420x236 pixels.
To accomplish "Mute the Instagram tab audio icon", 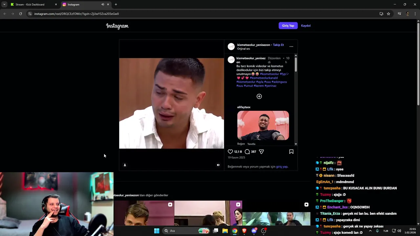I will coord(103,5).
